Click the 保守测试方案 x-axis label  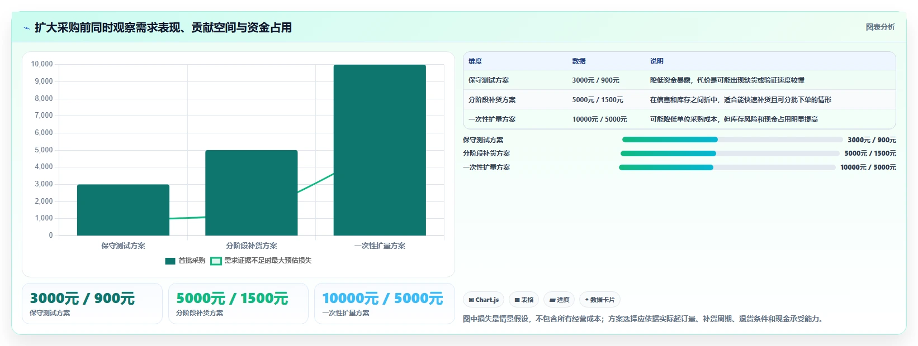123,246
